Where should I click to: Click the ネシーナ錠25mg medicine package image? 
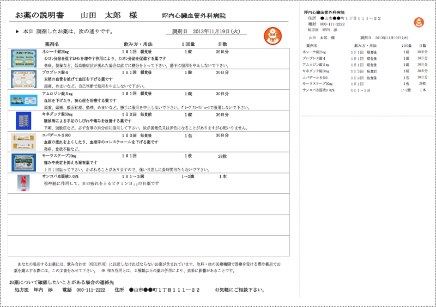(x=23, y=54)
